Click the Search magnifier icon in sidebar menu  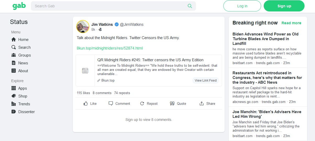click(14, 47)
